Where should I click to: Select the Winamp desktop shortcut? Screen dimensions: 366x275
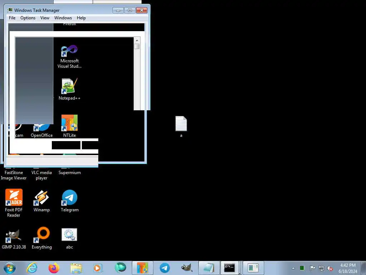[x=41, y=198]
